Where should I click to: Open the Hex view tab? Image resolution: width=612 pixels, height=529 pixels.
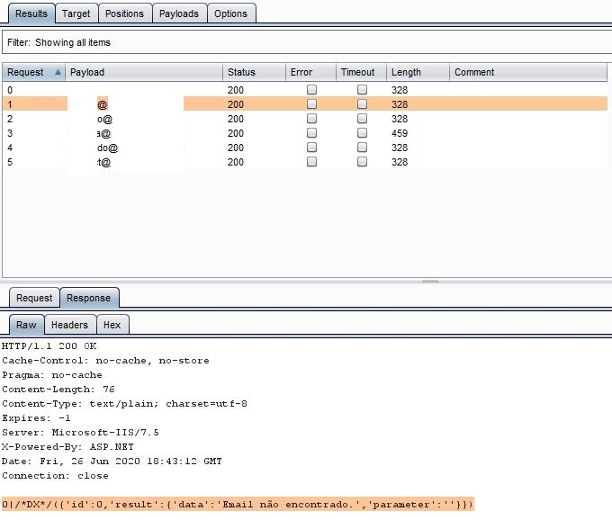coord(112,325)
